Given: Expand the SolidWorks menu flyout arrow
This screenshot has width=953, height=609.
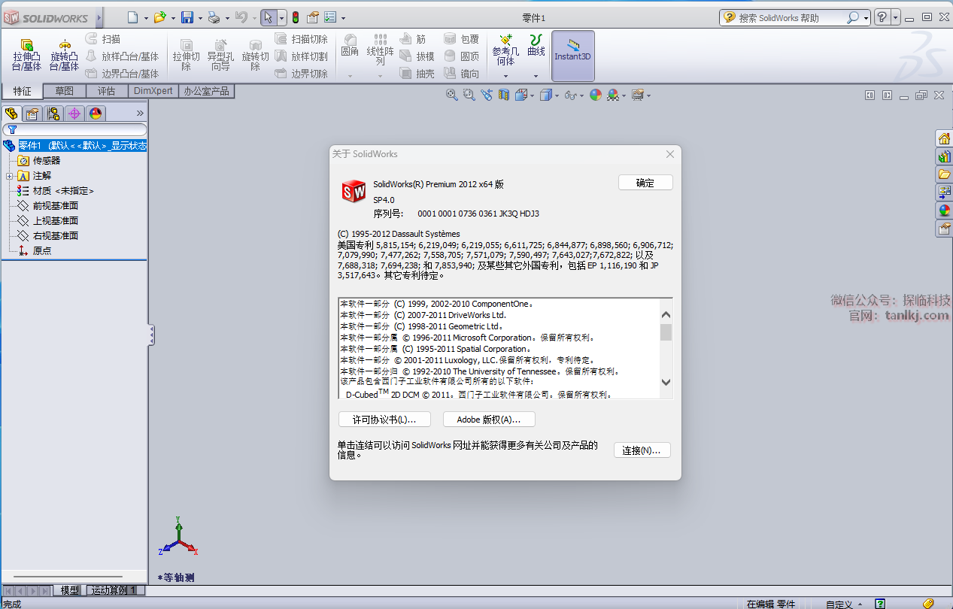Looking at the screenshot, I should tap(99, 17).
